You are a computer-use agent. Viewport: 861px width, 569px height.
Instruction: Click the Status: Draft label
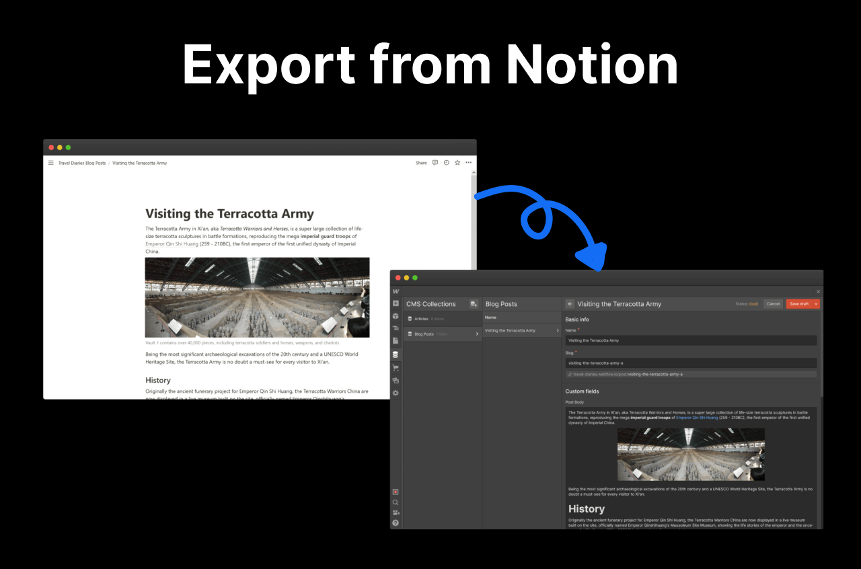tap(747, 304)
